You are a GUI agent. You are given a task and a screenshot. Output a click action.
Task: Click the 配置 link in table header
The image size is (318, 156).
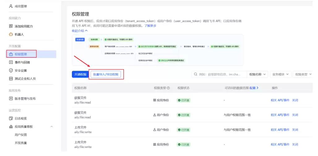click(x=254, y=88)
